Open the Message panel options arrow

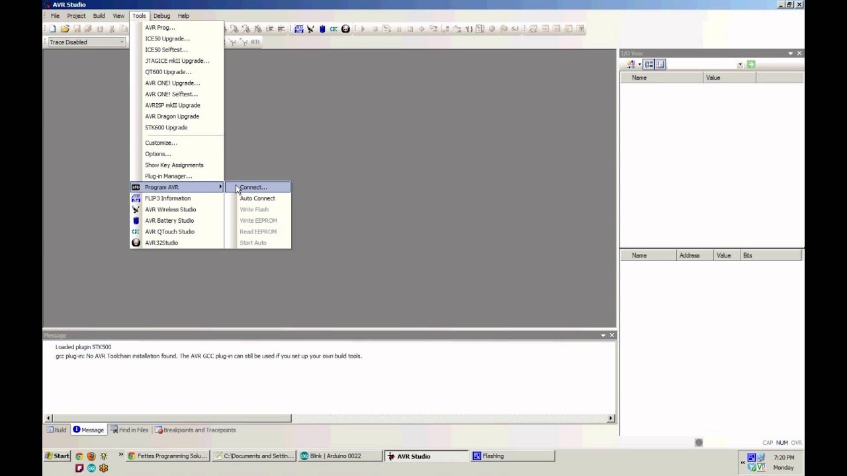click(x=603, y=336)
